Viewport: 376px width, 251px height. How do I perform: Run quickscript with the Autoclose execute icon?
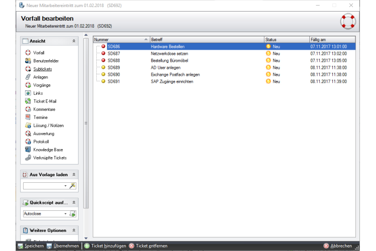click(x=73, y=214)
